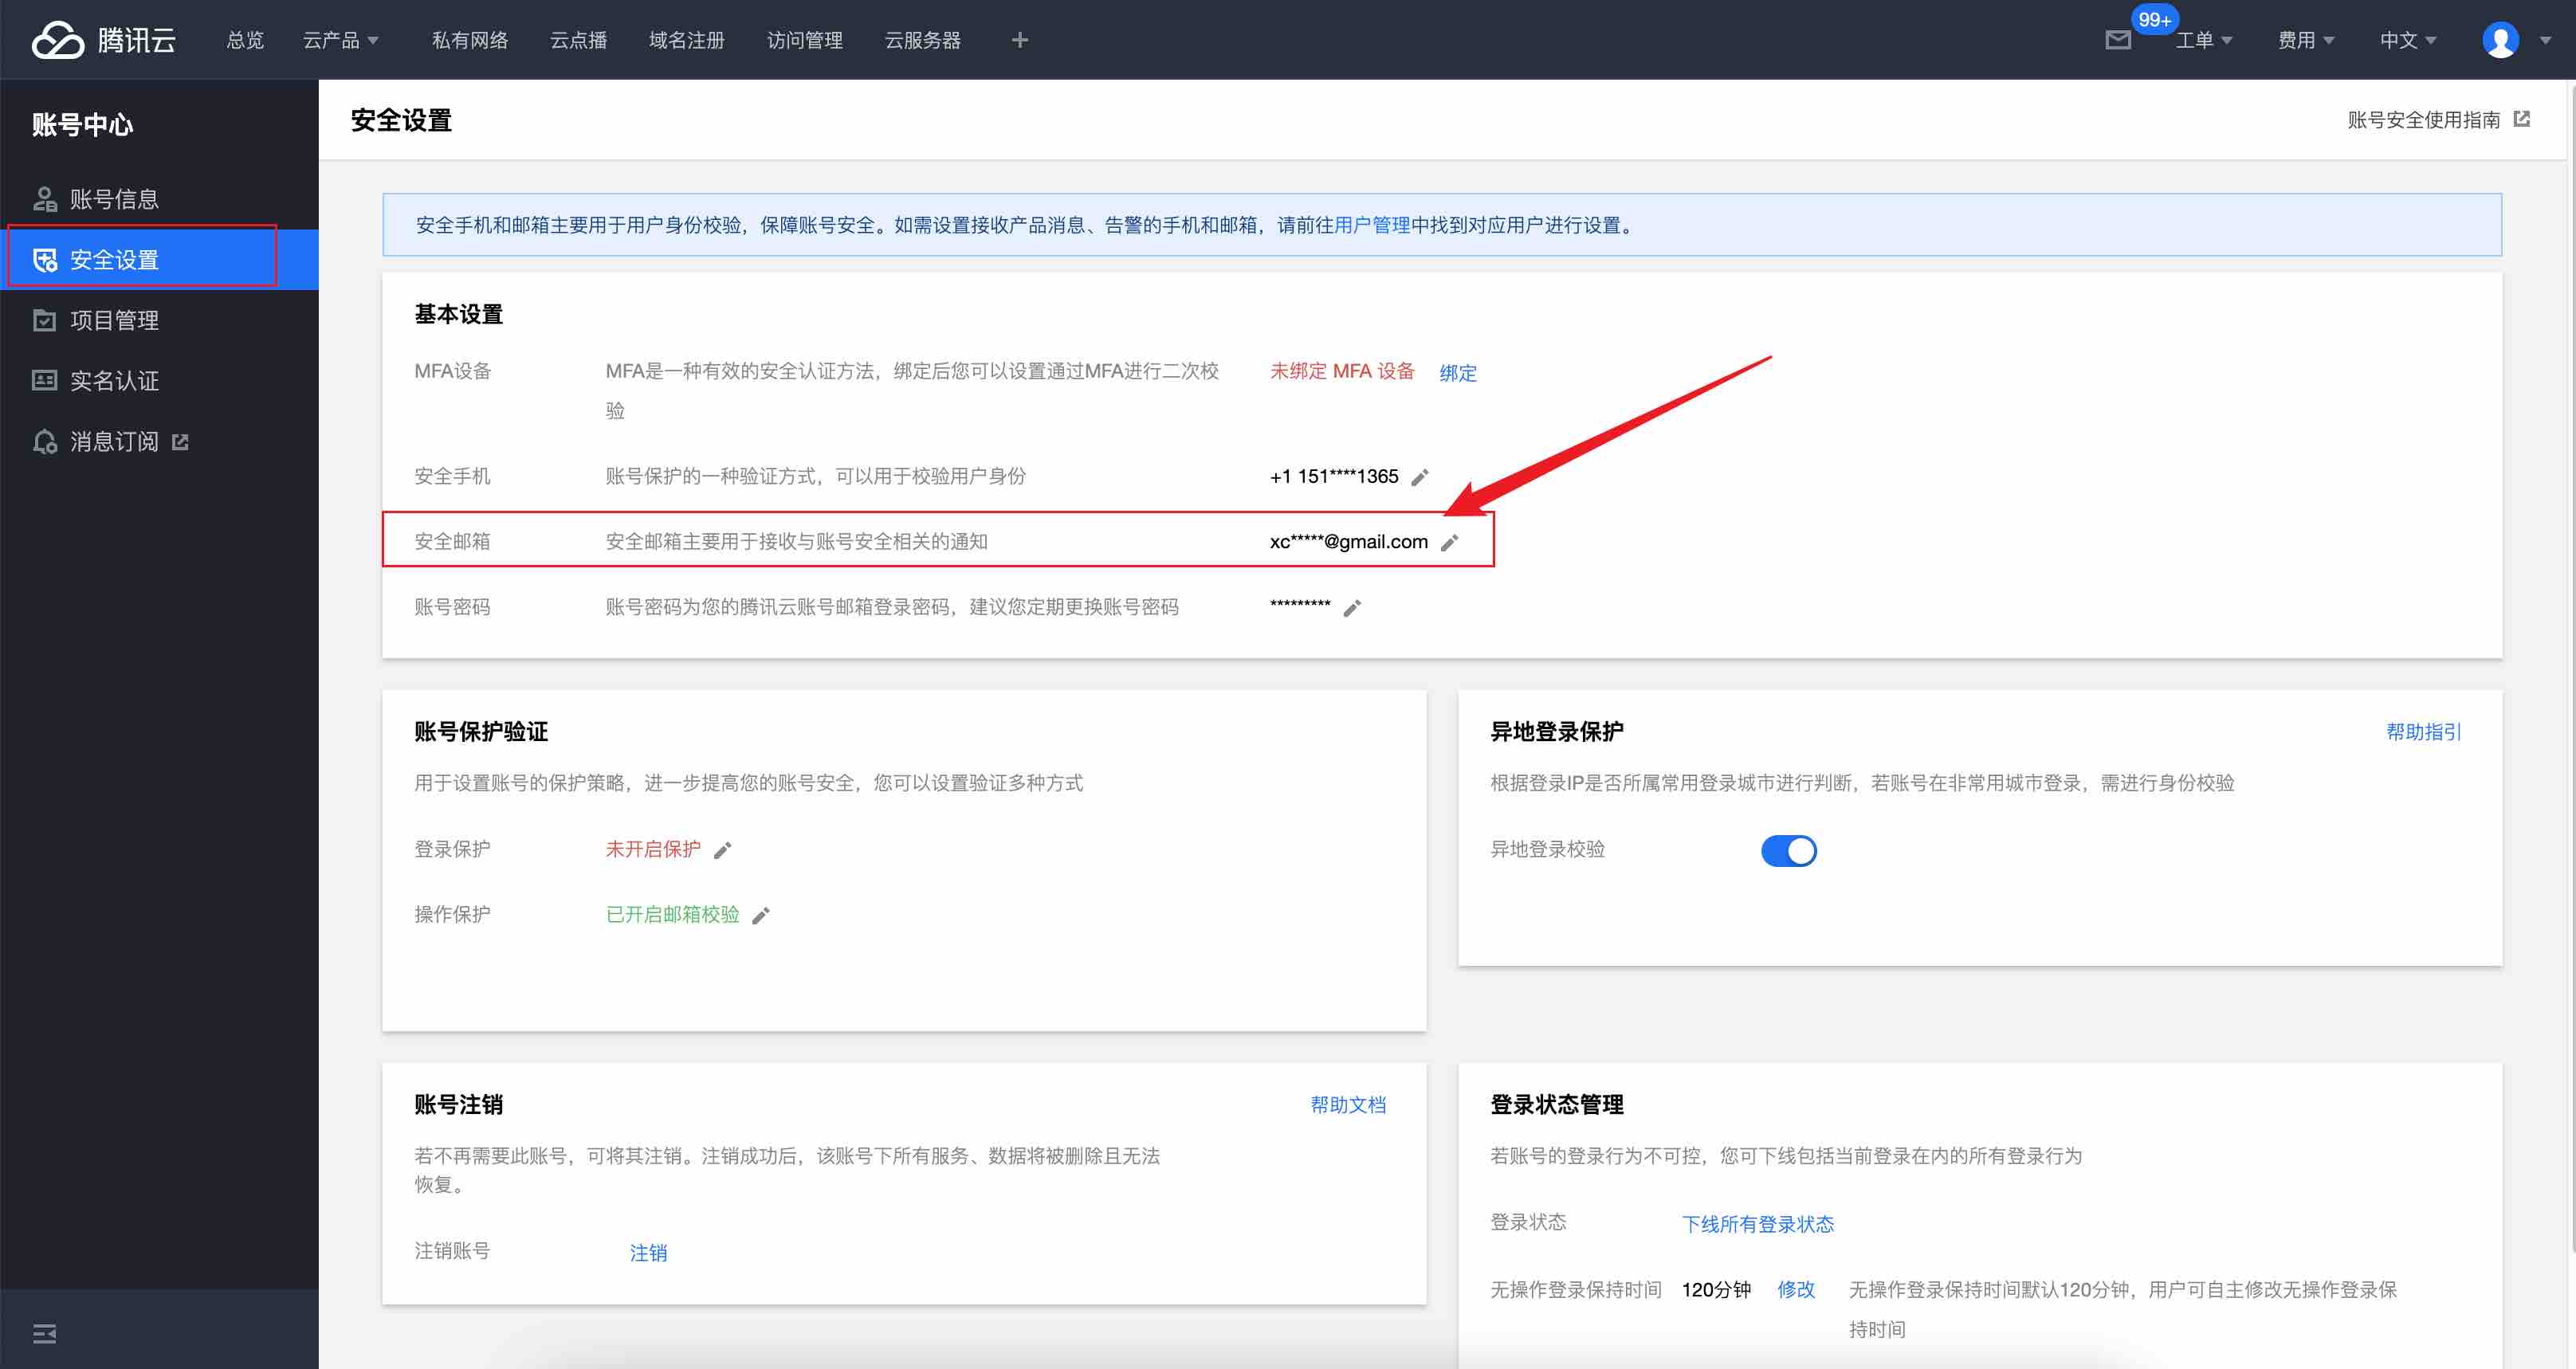Click external link icon next to 消息订阅
Image resolution: width=2576 pixels, height=1369 pixels.
(x=180, y=441)
